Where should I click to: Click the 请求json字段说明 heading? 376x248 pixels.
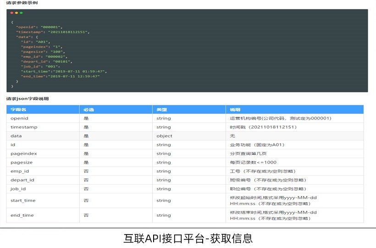pyautogui.click(x=27, y=99)
